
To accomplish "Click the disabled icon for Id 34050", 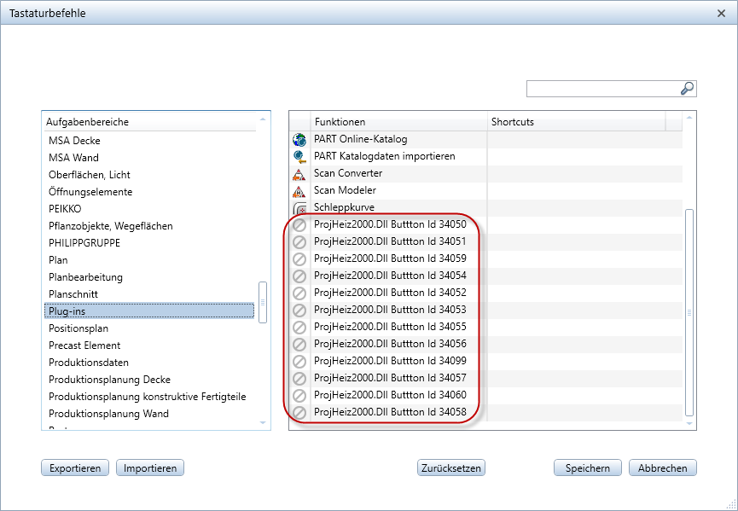I will (x=299, y=225).
